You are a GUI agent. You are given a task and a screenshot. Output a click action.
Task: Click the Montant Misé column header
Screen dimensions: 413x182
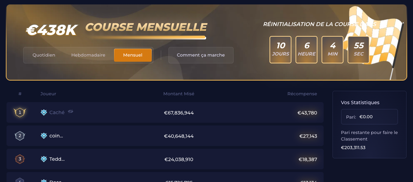click(179, 94)
